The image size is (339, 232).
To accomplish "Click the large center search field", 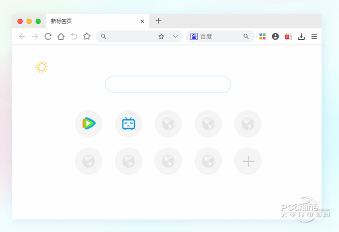I will (168, 84).
